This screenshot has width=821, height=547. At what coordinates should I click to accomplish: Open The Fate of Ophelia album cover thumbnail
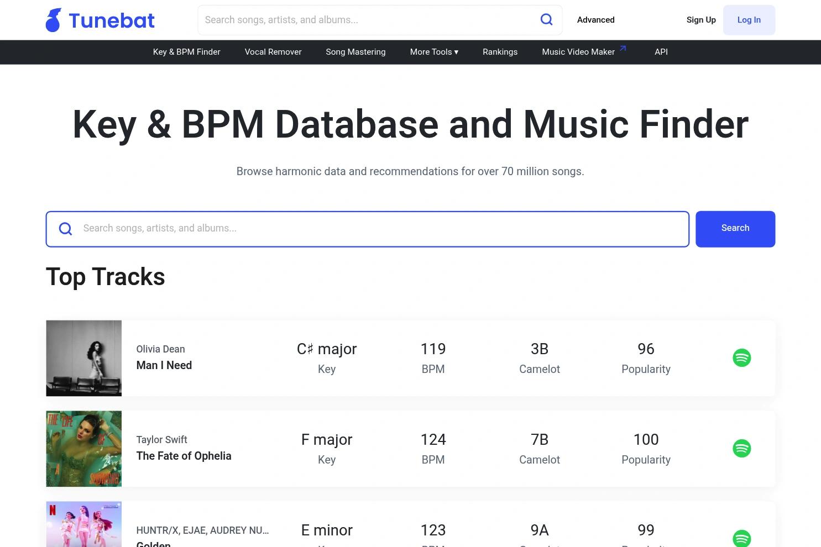(x=83, y=449)
